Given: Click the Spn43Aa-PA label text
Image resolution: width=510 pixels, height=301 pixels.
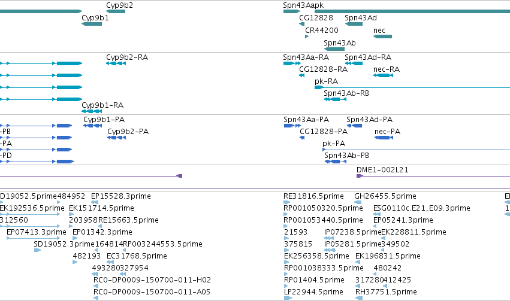Looking at the screenshot, I should (x=306, y=120).
